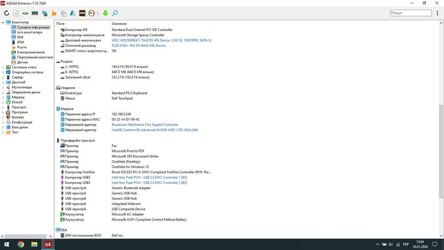Collapse the Комп'ютер tree node
Viewport: 444px width, 250px height.
3,22
